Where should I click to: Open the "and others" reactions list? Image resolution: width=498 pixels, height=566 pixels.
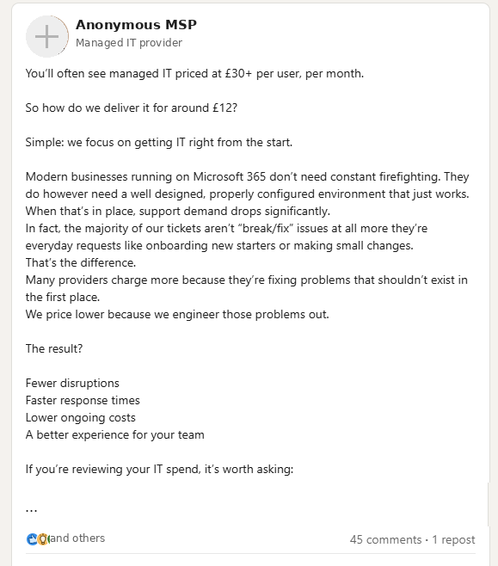tap(77, 538)
